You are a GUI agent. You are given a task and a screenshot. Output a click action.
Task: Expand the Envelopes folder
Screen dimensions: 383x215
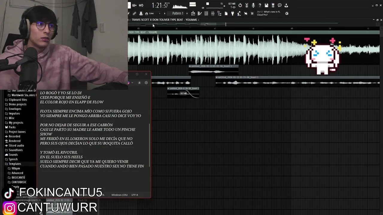click(14, 109)
